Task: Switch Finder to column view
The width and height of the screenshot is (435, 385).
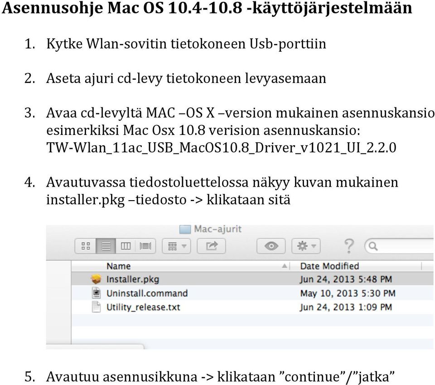Action: click(x=126, y=246)
